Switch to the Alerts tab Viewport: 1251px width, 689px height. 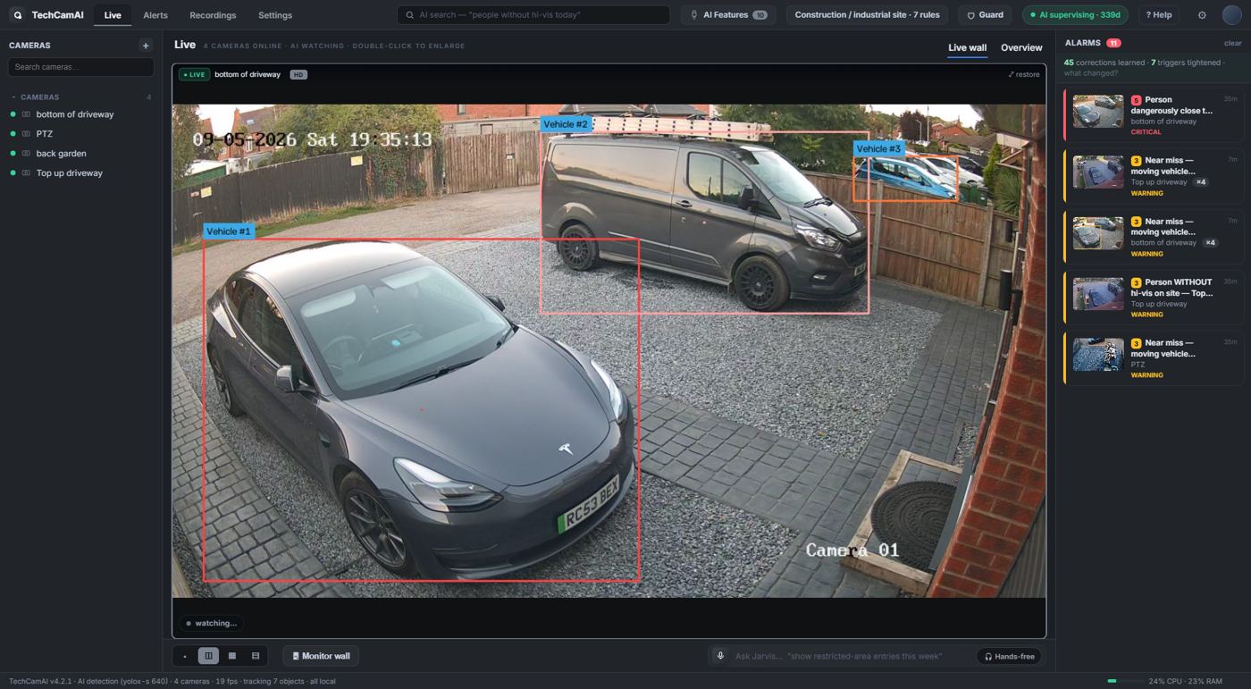pos(155,15)
